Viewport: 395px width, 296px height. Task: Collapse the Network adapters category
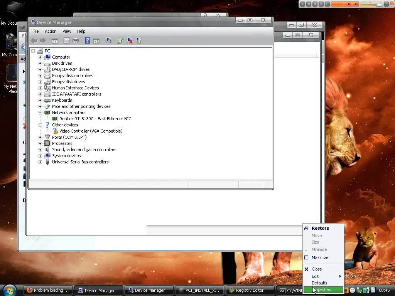(x=40, y=113)
